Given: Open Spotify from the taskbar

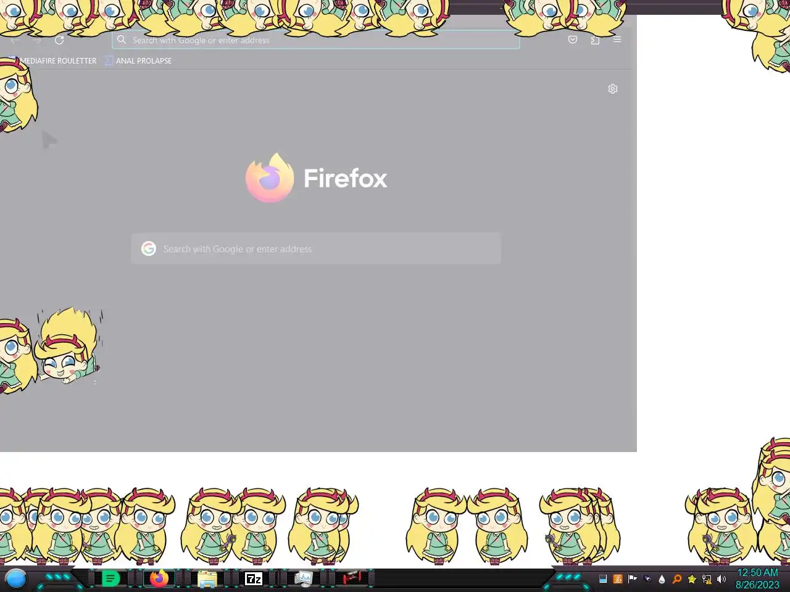Looking at the screenshot, I should click(110, 579).
